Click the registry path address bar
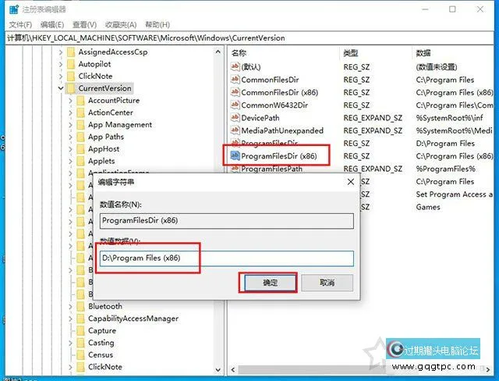The image size is (499, 381). (249, 38)
